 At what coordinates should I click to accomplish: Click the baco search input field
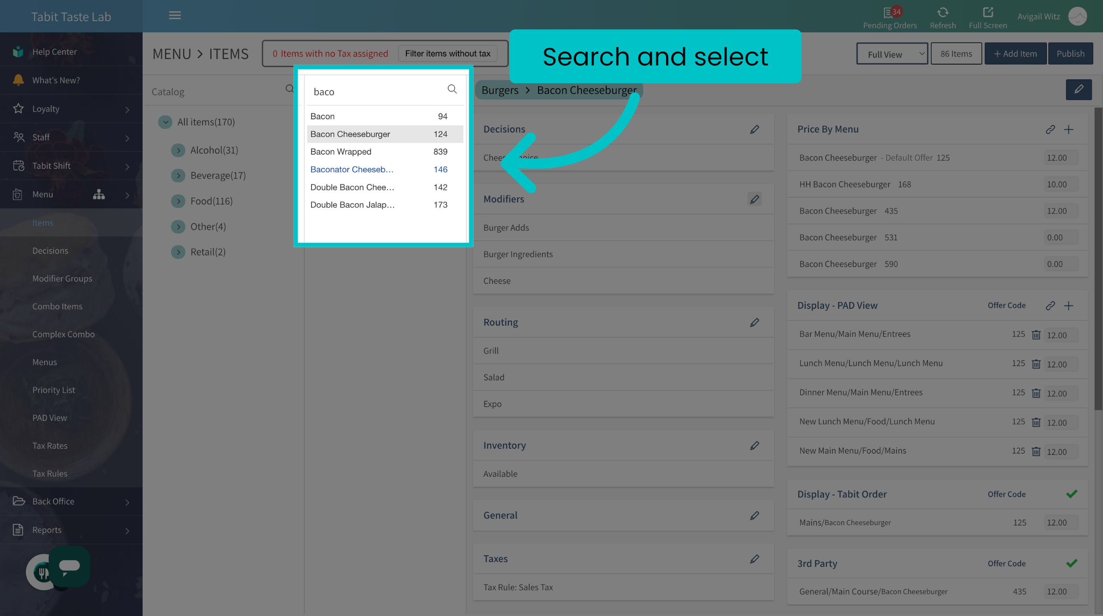pos(377,92)
